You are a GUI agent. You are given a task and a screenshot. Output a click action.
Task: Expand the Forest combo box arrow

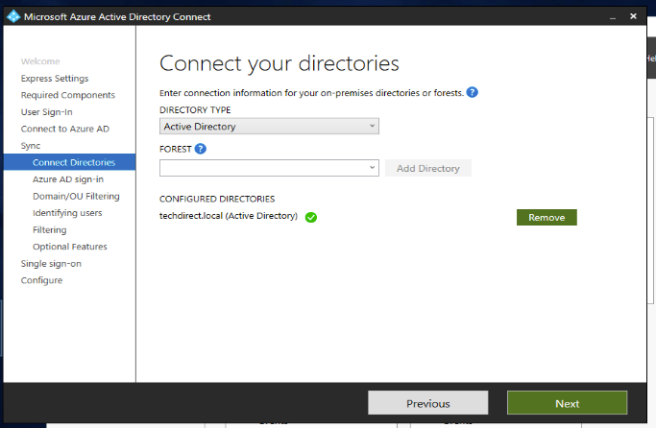coord(372,168)
